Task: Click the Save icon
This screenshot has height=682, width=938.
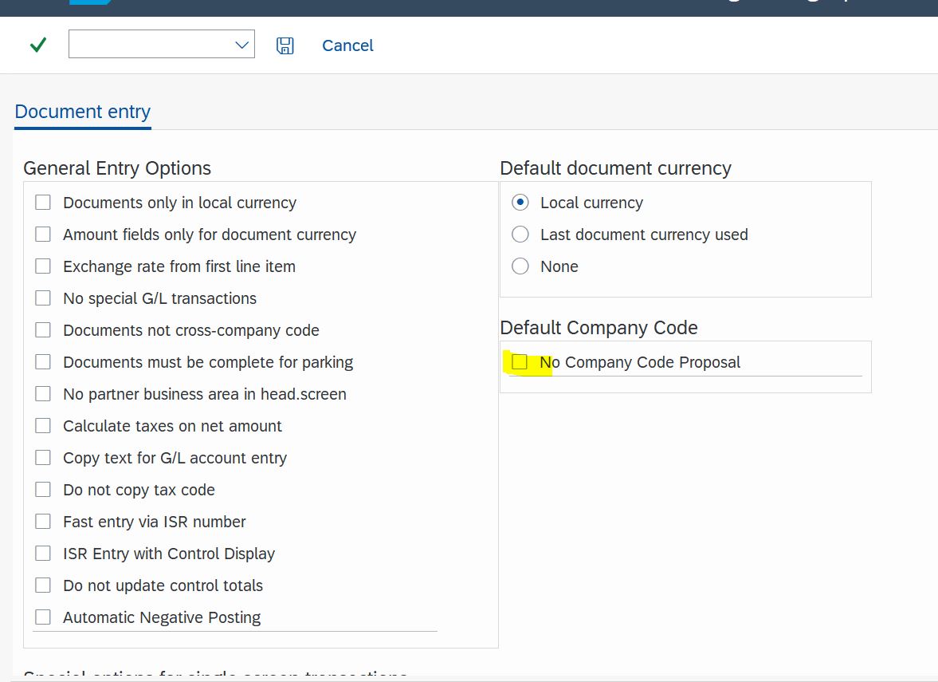Action: 285,45
